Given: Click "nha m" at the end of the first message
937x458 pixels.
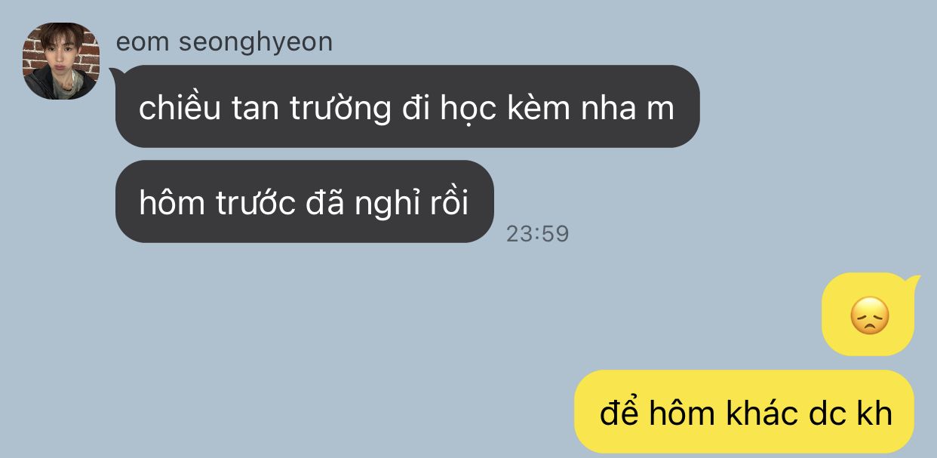Looking at the screenshot, I should (x=628, y=109).
